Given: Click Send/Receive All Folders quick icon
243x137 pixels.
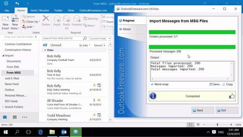Looking at the screenshot, I should coord(6,3).
